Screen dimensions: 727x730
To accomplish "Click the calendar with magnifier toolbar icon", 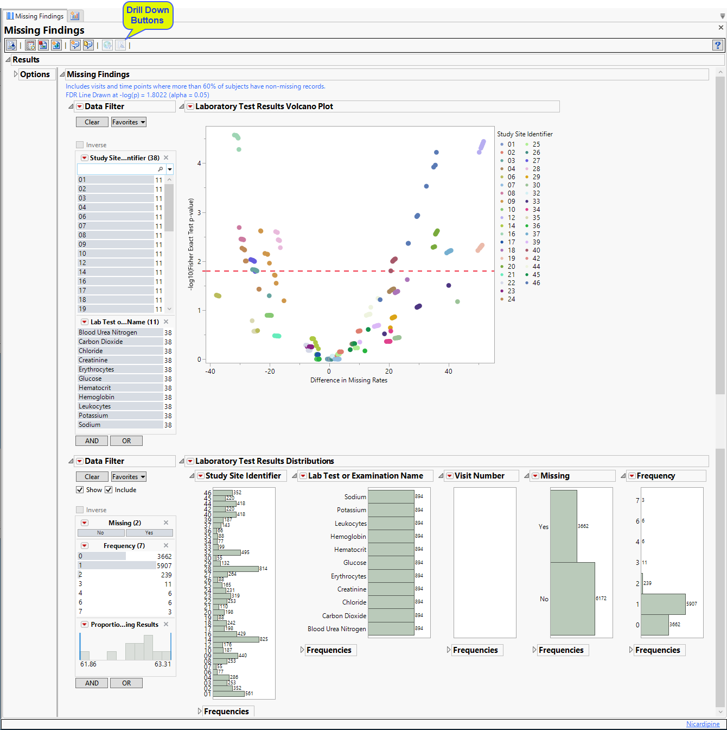I will pos(30,46).
